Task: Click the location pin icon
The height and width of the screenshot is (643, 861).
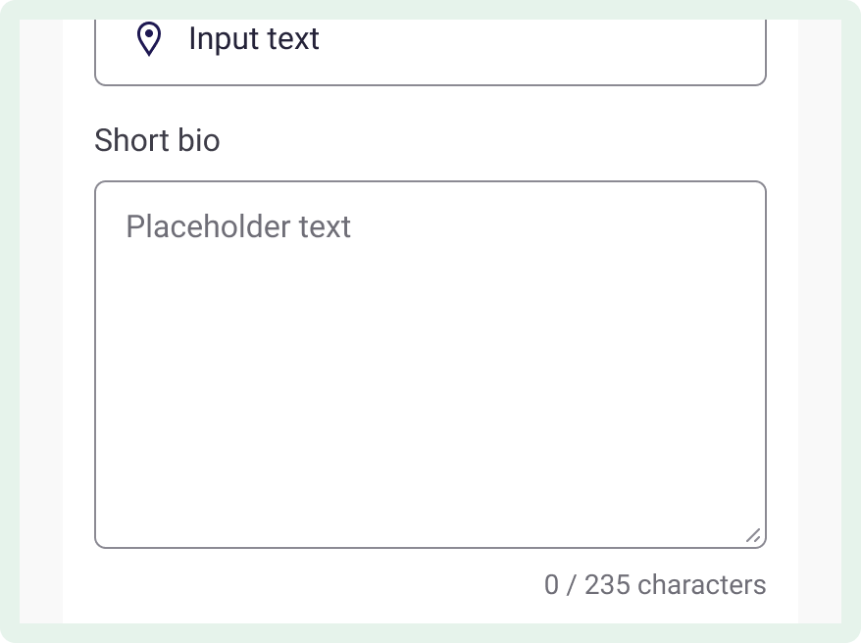Action: click(149, 38)
